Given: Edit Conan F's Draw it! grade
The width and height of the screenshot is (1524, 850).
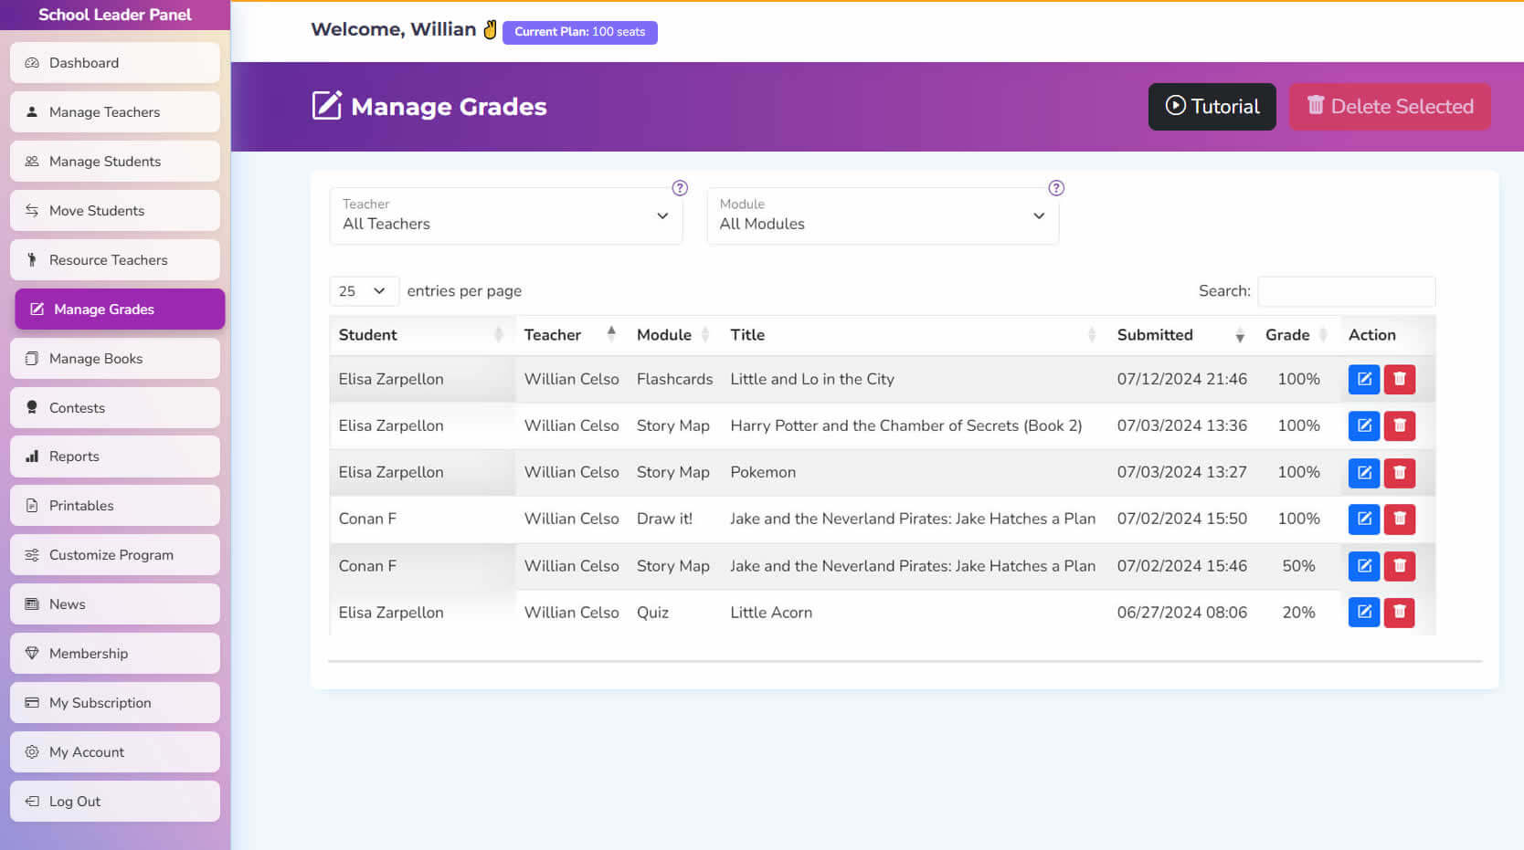Looking at the screenshot, I should pos(1363,519).
